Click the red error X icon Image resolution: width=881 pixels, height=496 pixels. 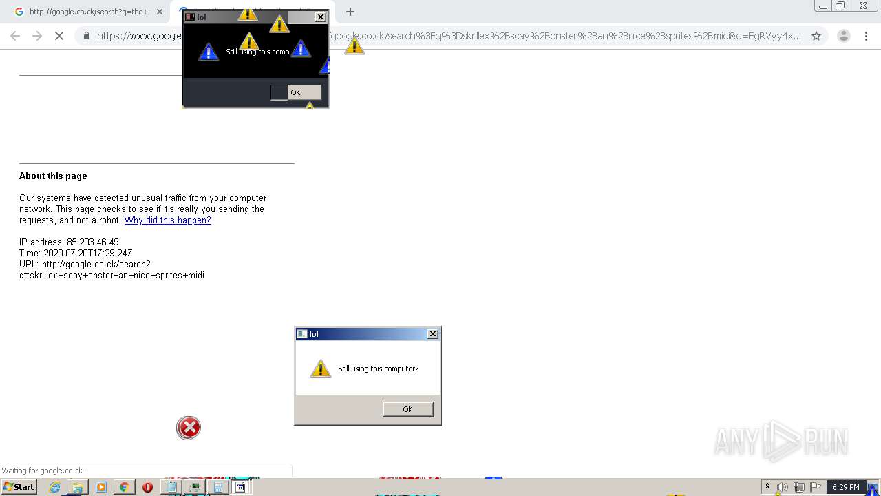tap(189, 428)
